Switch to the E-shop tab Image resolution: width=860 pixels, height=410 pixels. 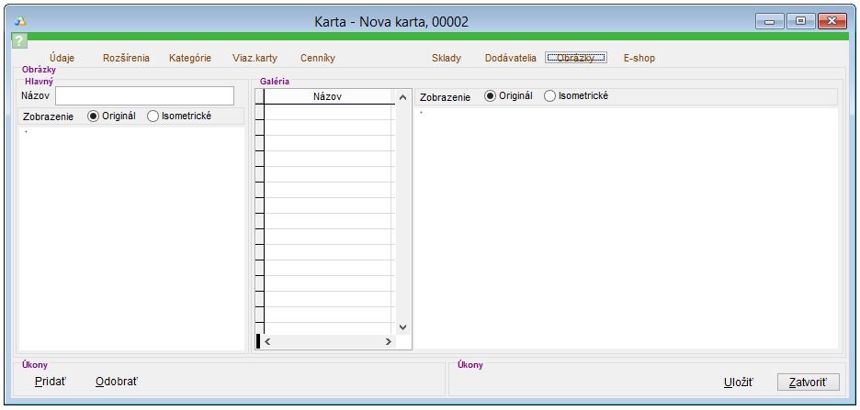639,58
